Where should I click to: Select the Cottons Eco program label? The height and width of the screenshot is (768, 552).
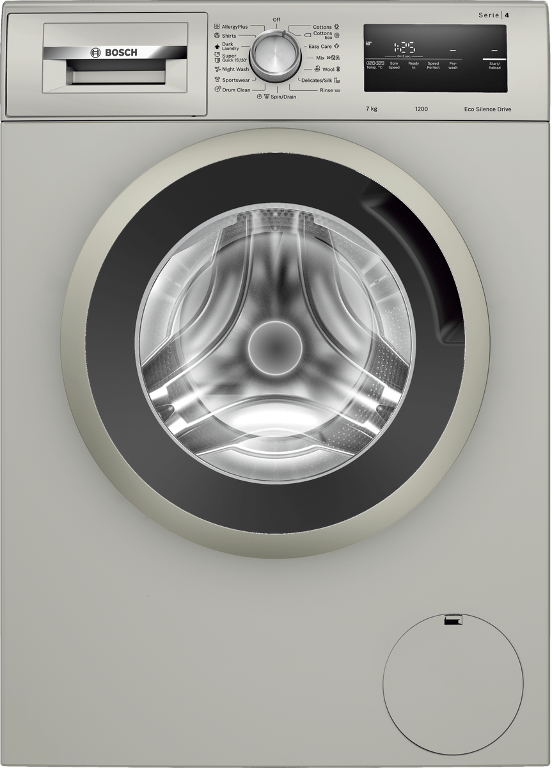point(322,36)
